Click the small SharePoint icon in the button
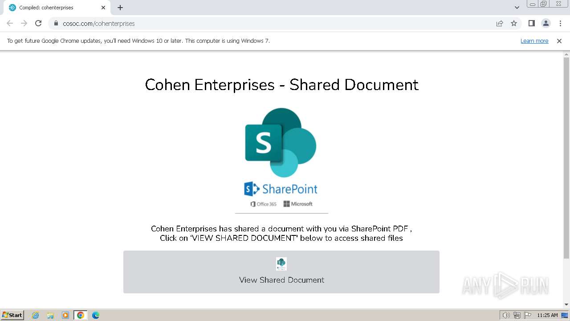 (281, 264)
